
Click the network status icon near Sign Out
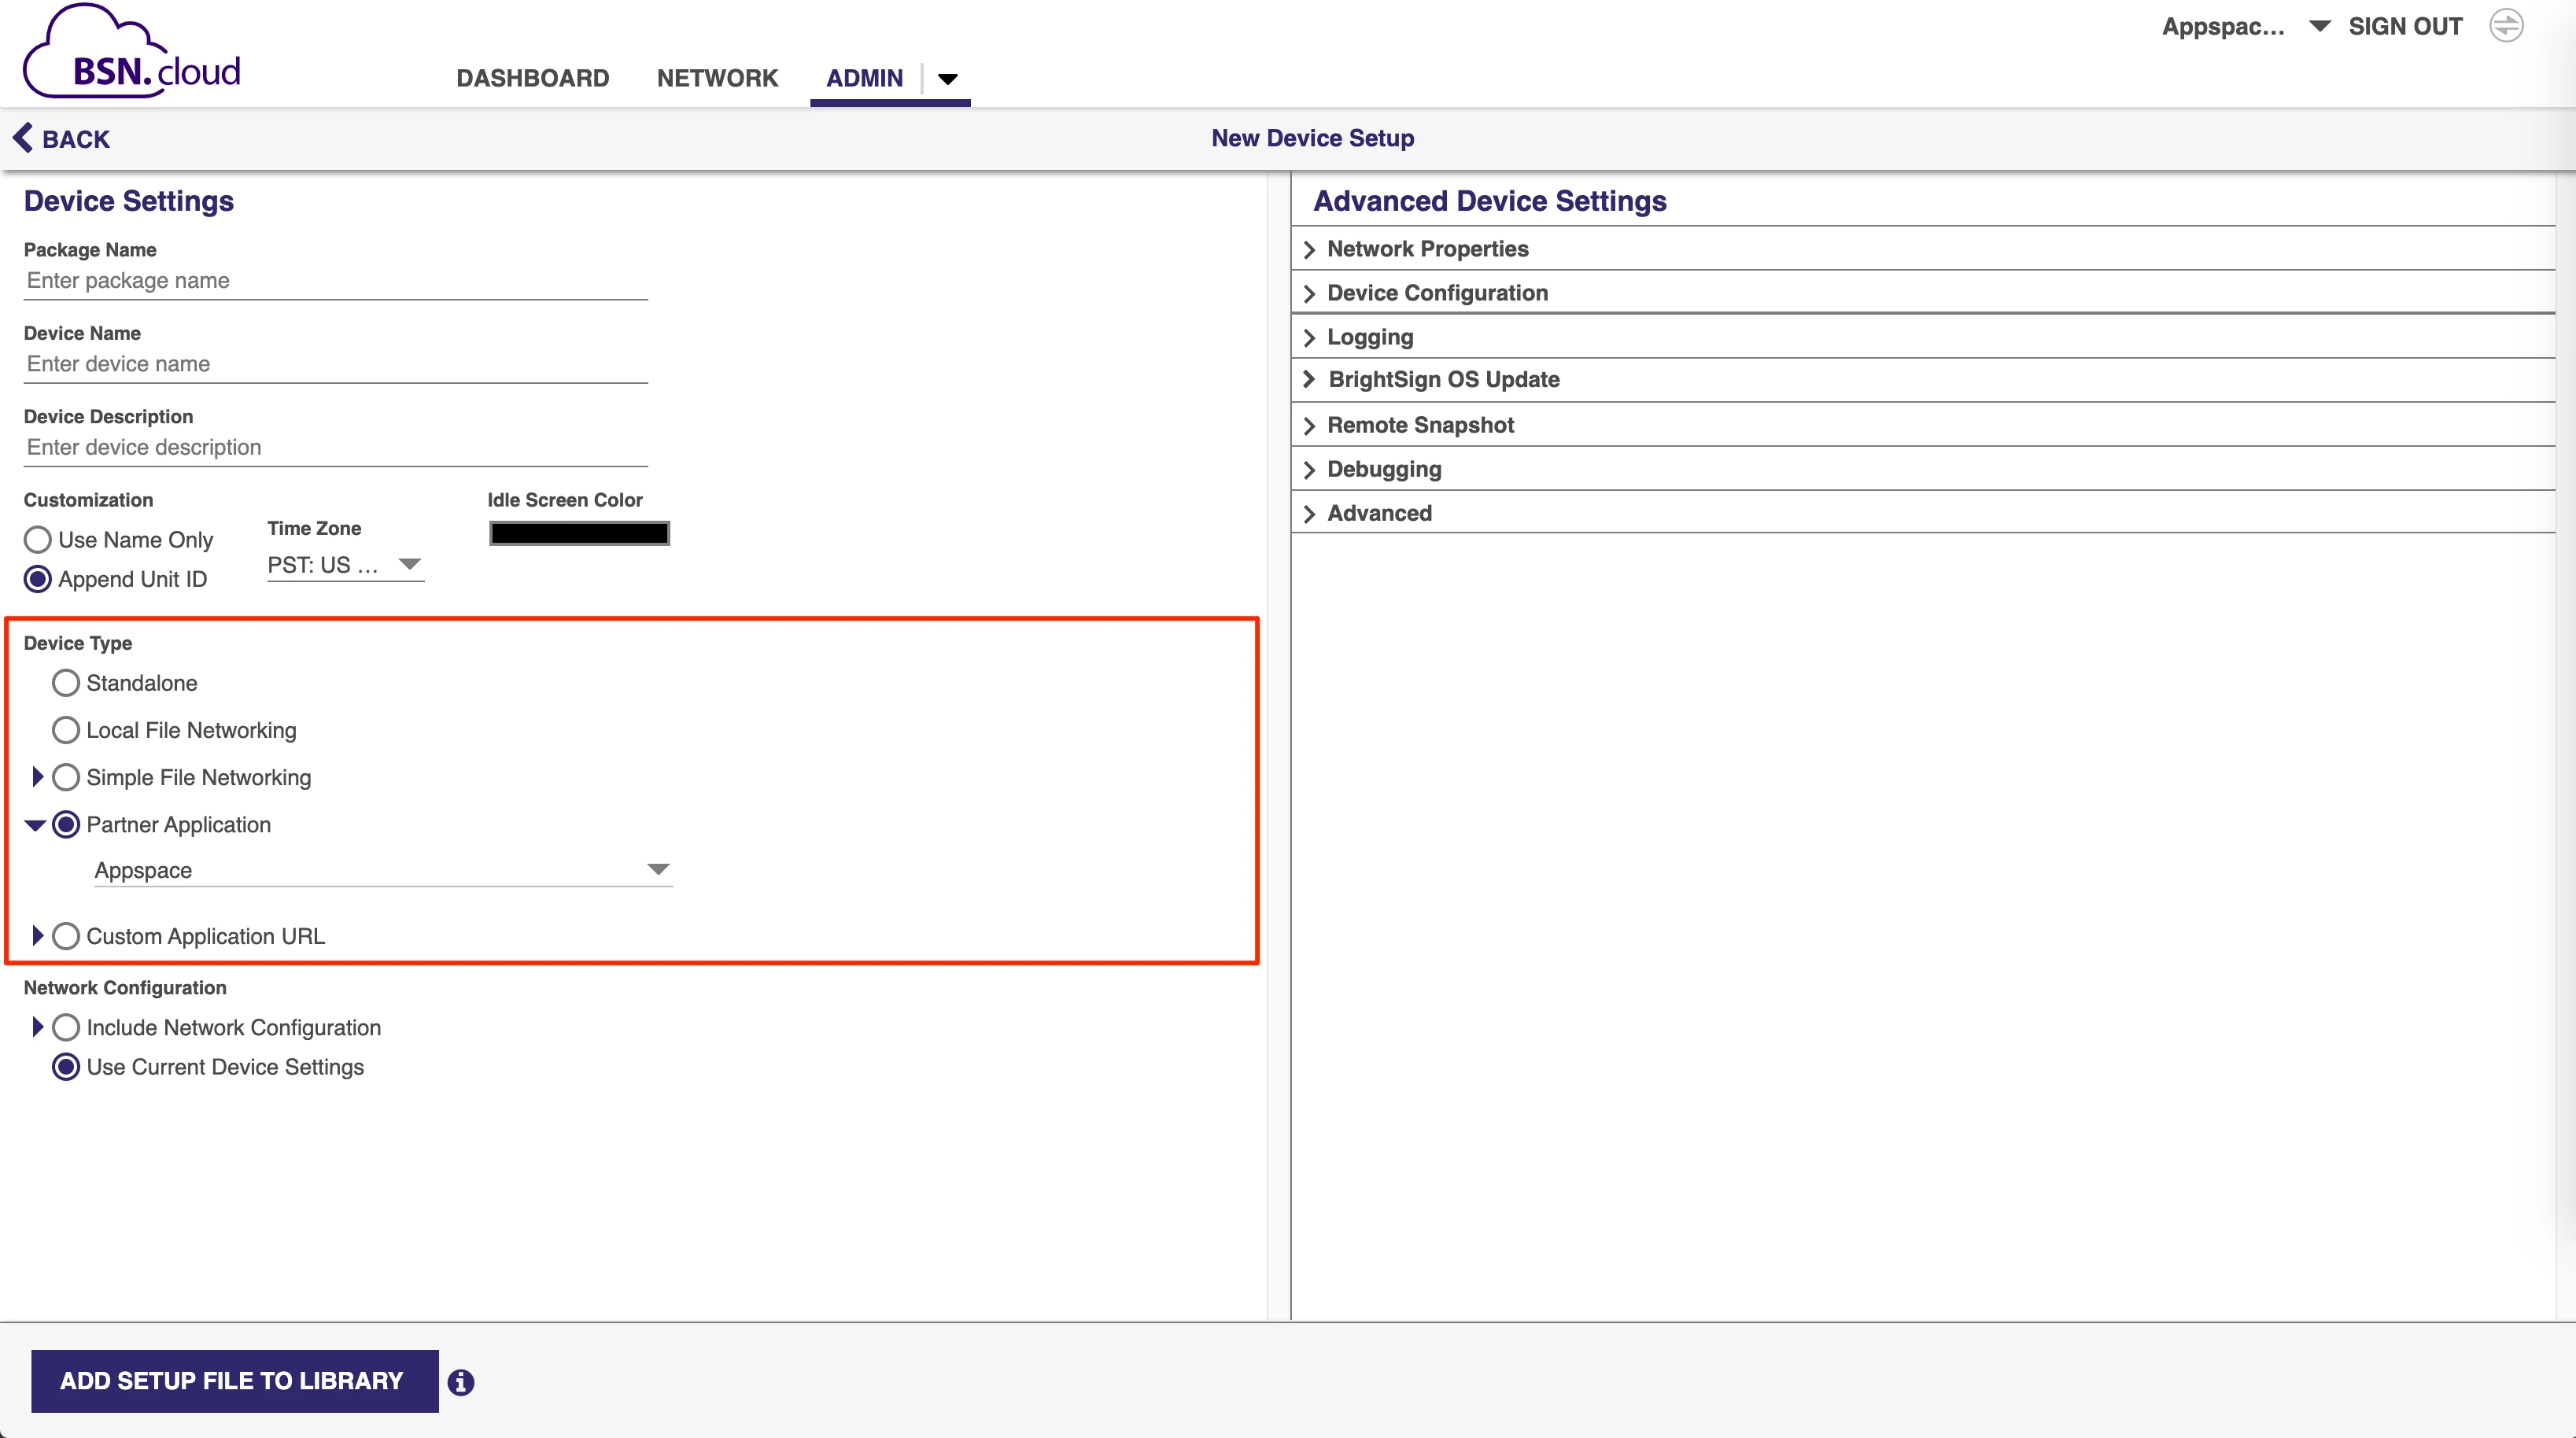(2506, 26)
